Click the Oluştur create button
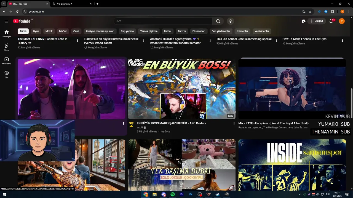 (x=317, y=21)
